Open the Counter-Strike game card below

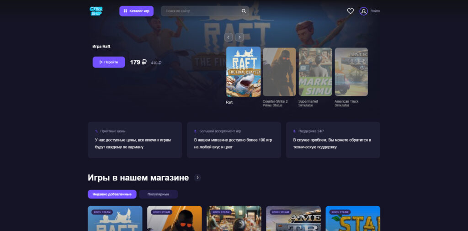pyautogui.click(x=174, y=219)
